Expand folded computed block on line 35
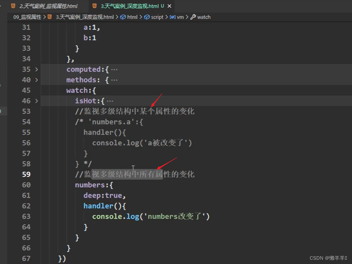This screenshot has width=352, height=264. 37,69
